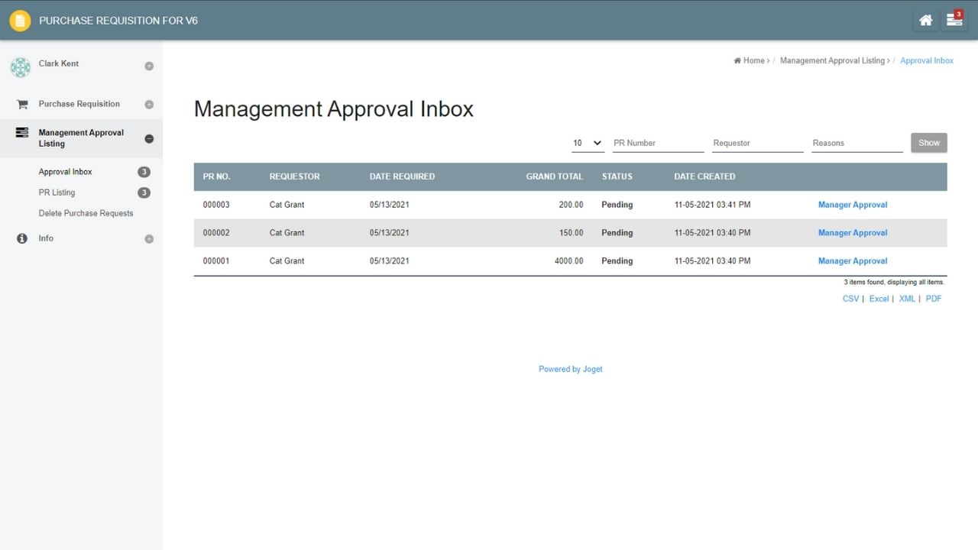This screenshot has width=978, height=550.
Task: Open PR Listing in sidebar
Action: [x=57, y=192]
